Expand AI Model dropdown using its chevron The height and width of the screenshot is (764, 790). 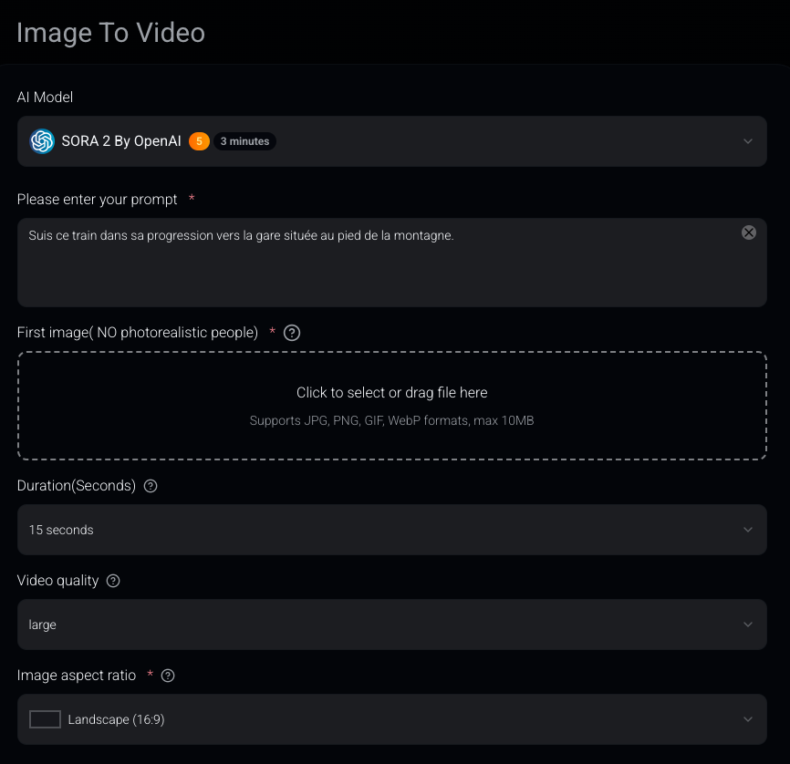[x=748, y=141]
